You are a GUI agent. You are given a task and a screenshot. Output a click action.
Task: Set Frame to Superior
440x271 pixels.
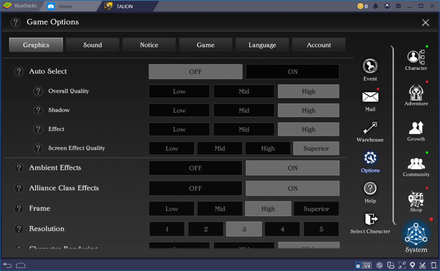pos(316,209)
